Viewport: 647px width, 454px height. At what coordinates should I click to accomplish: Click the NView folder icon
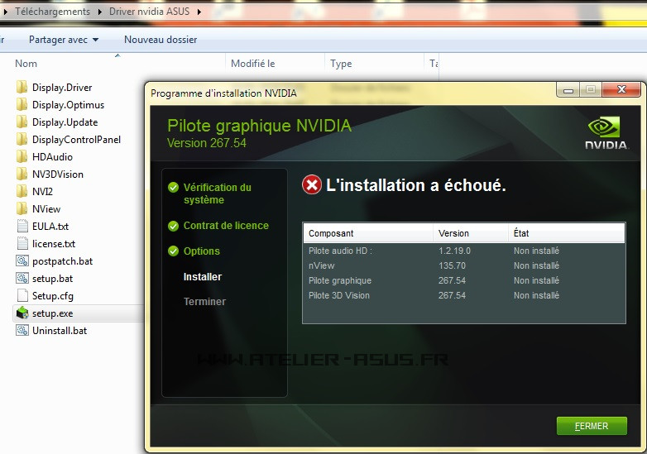point(22,208)
